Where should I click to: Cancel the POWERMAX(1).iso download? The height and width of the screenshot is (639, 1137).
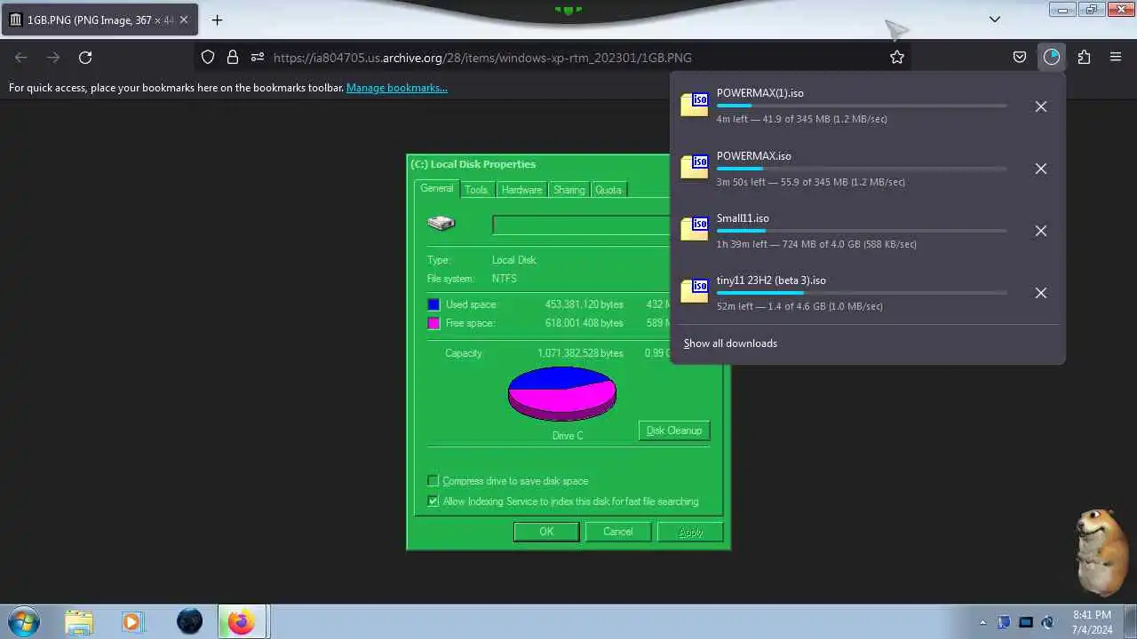click(x=1041, y=106)
